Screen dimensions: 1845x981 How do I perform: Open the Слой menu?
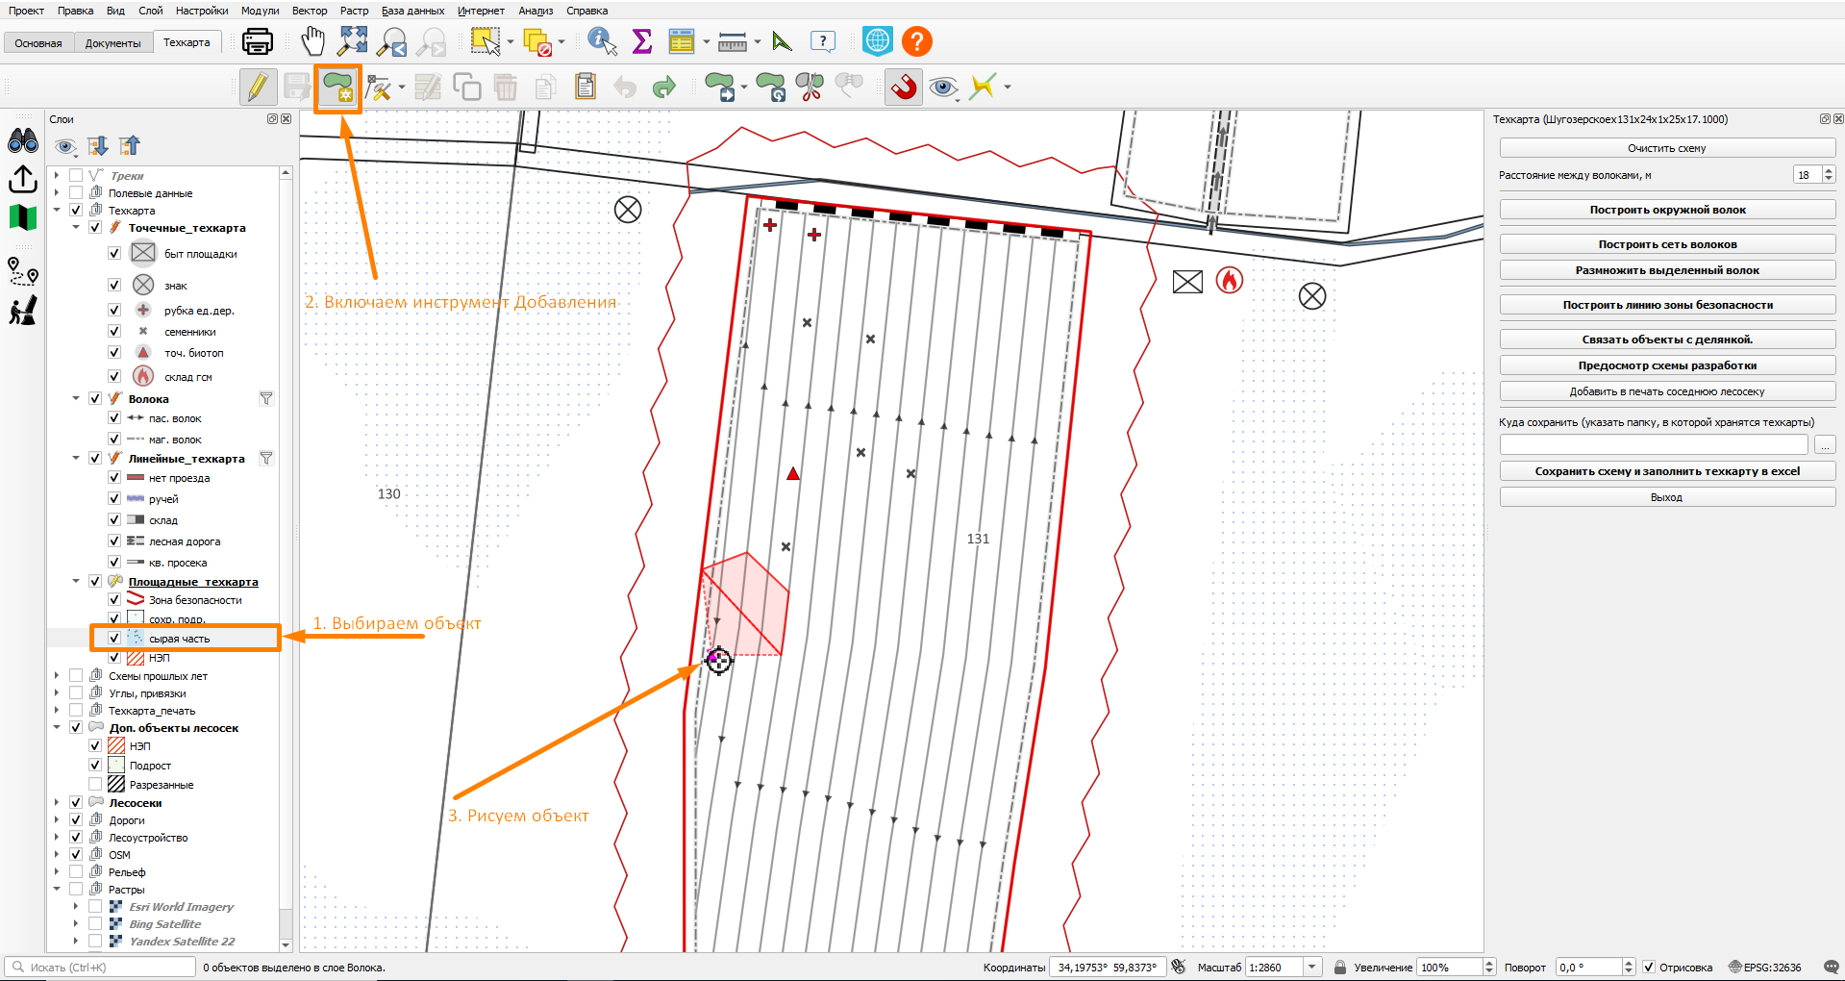point(151,11)
